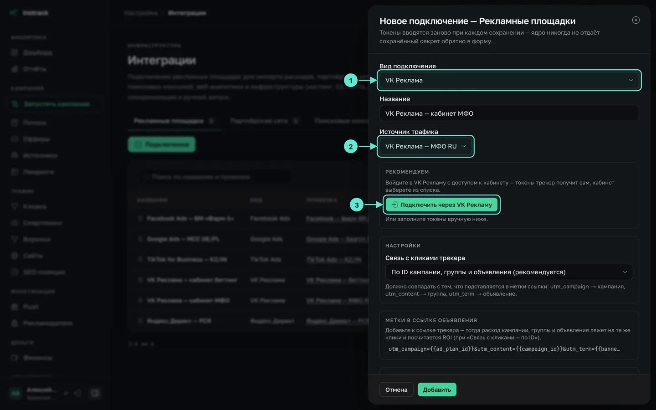
Task: Click the НАСТРОЙКИ section heading
Action: coord(403,246)
